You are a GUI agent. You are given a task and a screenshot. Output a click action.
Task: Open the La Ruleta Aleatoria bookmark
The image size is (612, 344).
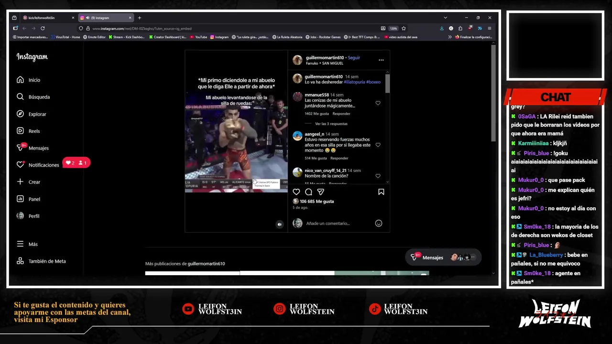287,37
